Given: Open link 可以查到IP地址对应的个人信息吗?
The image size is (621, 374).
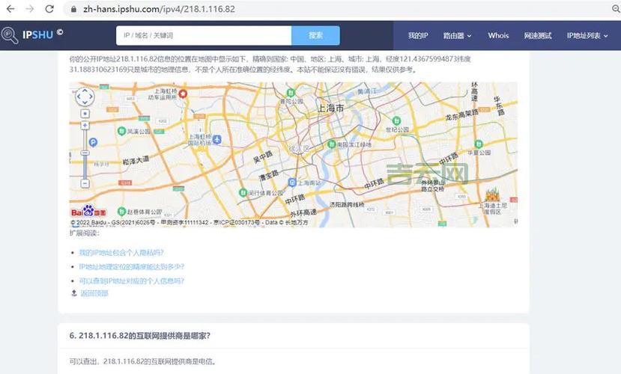Looking at the screenshot, I should [132, 281].
